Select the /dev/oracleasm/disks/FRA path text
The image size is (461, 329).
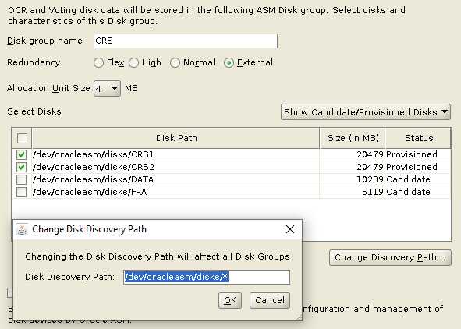(x=90, y=192)
